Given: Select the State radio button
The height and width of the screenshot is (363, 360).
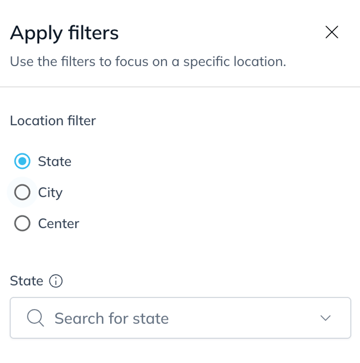Looking at the screenshot, I should [x=22, y=161].
